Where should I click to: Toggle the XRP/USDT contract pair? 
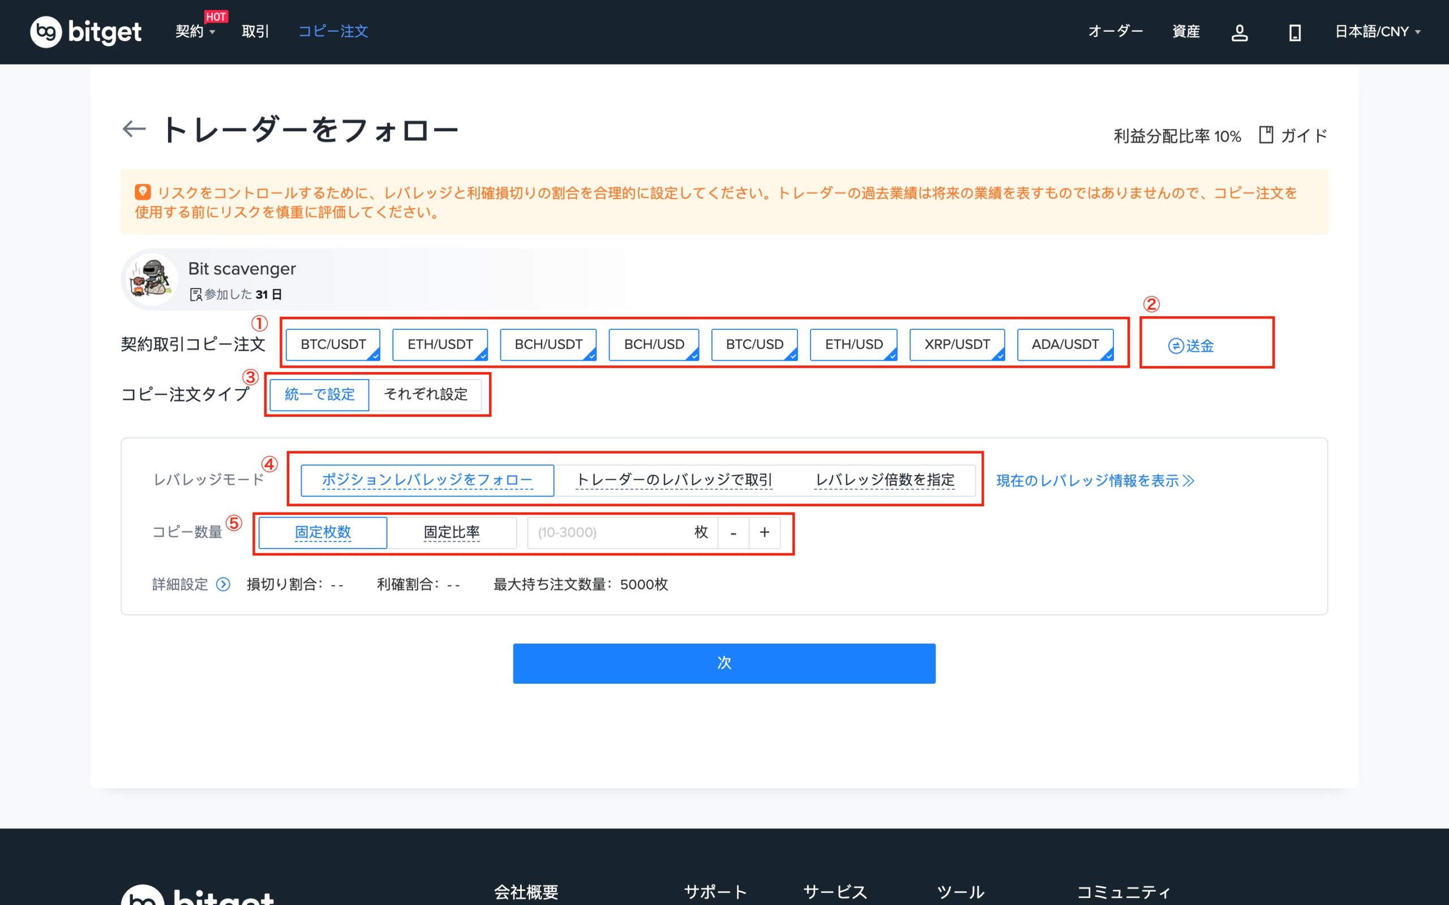[x=957, y=345]
